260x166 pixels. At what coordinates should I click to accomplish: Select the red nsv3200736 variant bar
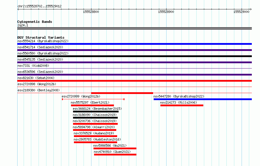95,124
